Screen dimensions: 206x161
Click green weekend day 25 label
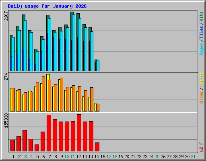click(157, 157)
